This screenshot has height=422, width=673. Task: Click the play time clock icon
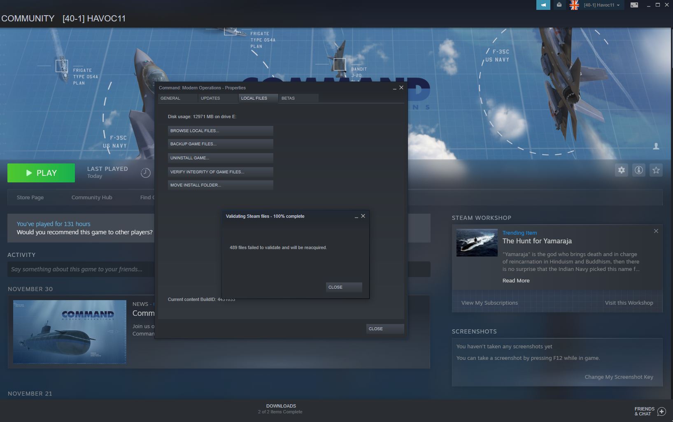145,173
